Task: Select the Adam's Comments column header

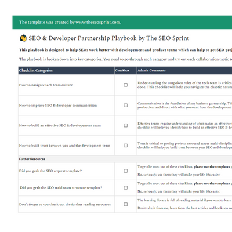Action: (x=184, y=70)
